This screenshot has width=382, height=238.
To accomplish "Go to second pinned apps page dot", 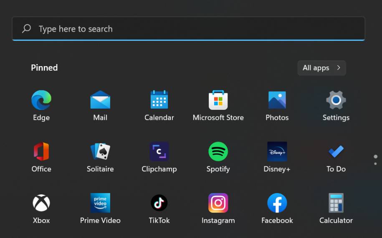I will (375, 164).
